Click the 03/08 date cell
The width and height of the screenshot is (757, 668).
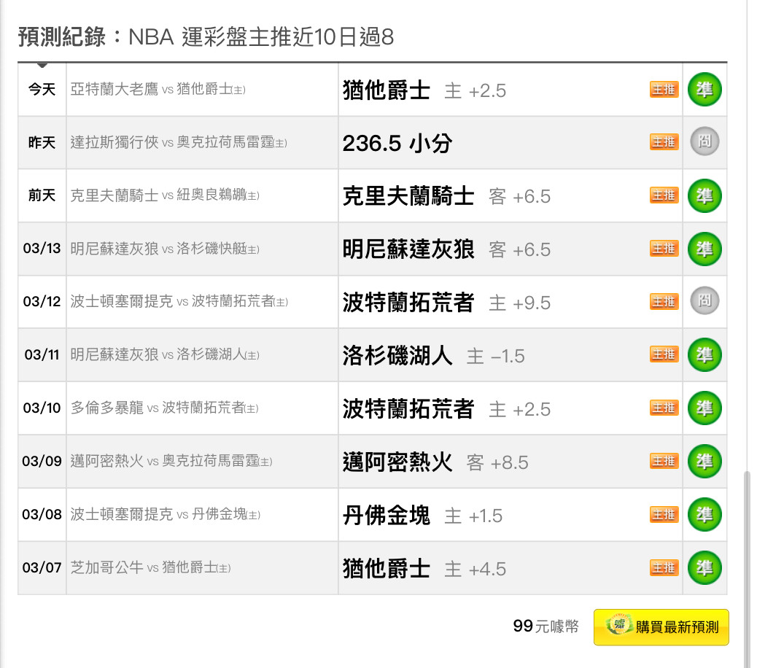pyautogui.click(x=42, y=514)
